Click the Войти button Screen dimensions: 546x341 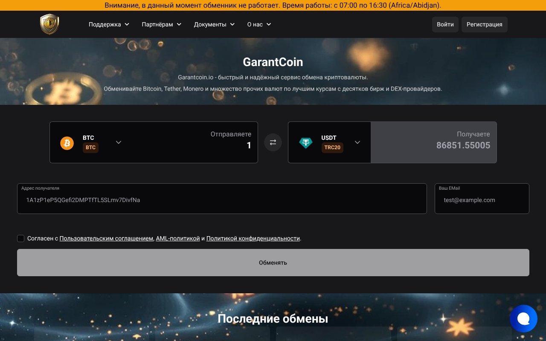445,24
